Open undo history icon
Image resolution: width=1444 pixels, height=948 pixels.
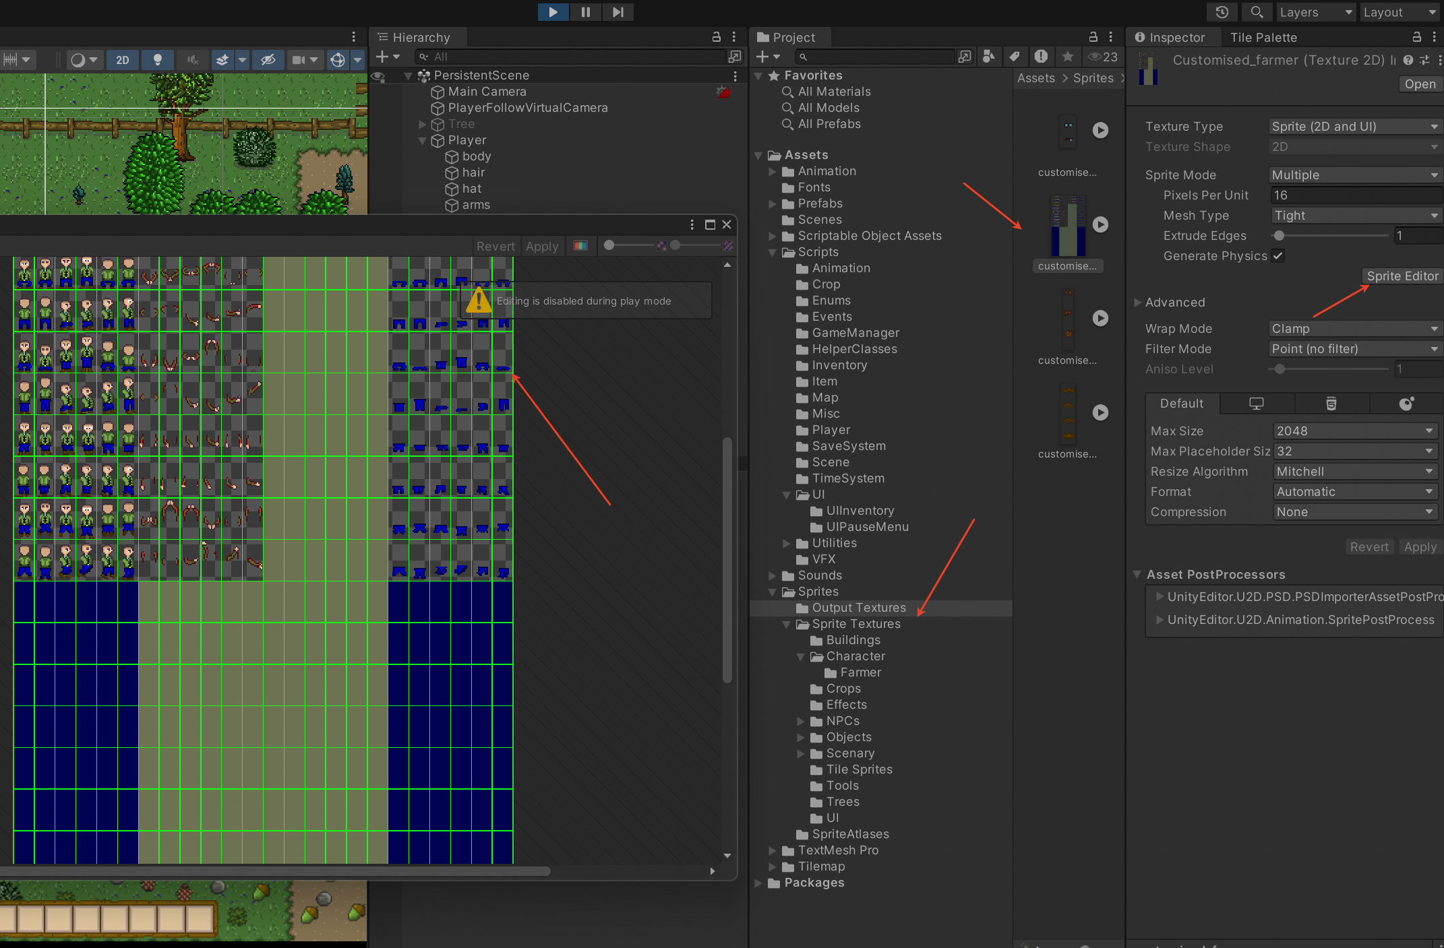coord(1222,11)
